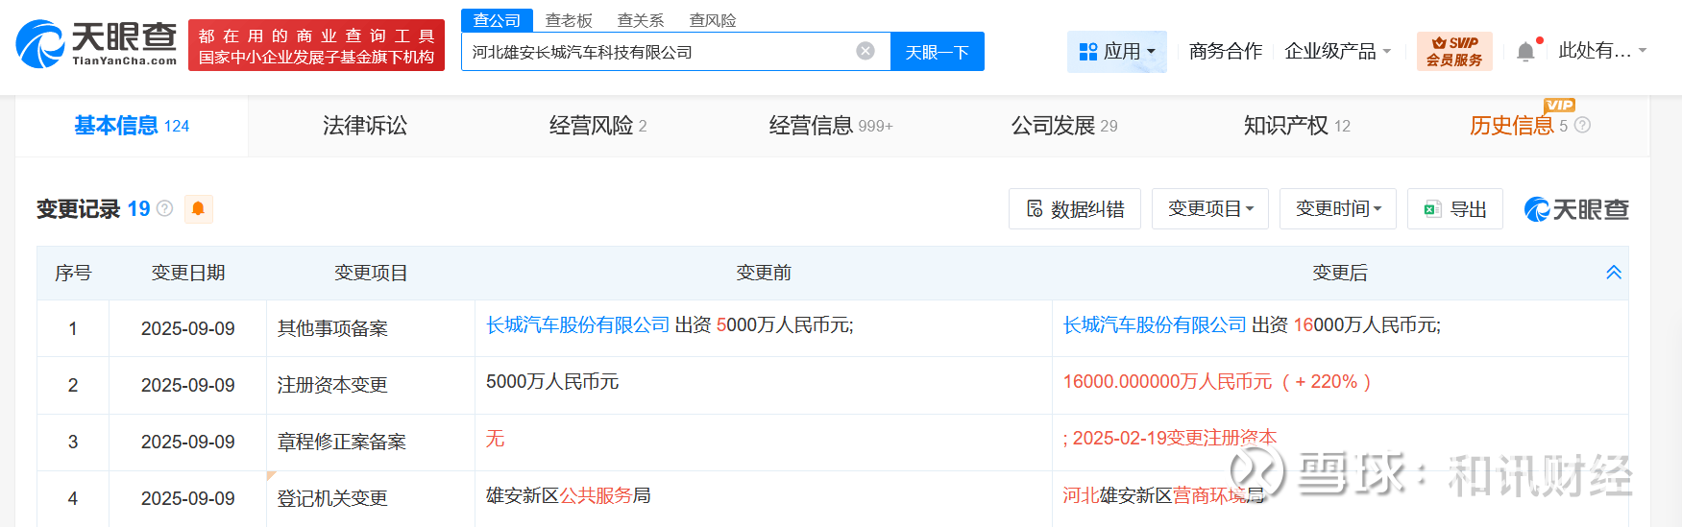Click the 数据纠错 button
The image size is (1682, 527).
pyautogui.click(x=1075, y=208)
